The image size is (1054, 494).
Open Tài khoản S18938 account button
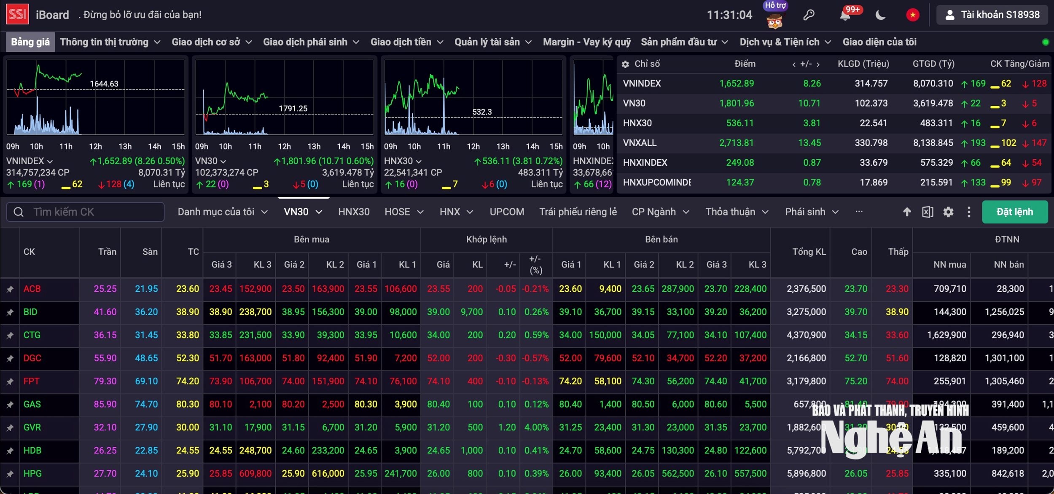tap(992, 15)
